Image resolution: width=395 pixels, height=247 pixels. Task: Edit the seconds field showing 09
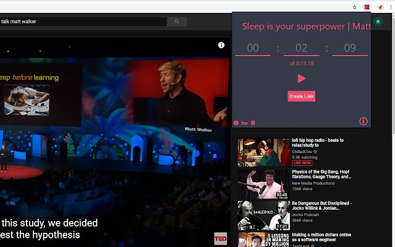(350, 48)
